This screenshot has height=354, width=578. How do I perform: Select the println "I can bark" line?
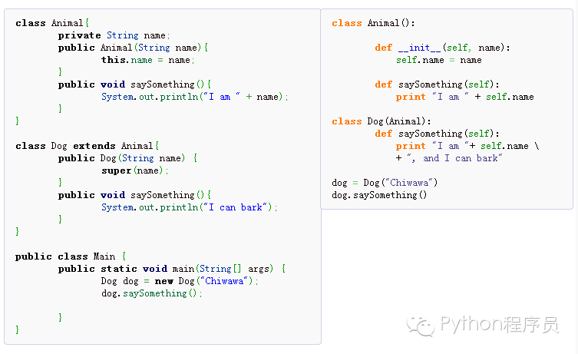tap(189, 207)
